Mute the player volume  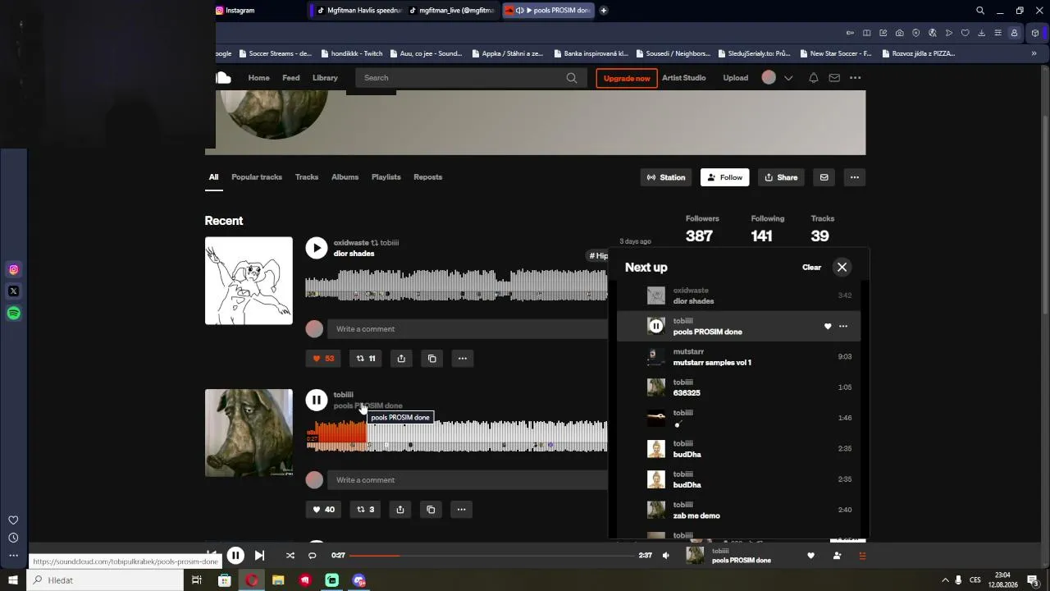click(666, 556)
